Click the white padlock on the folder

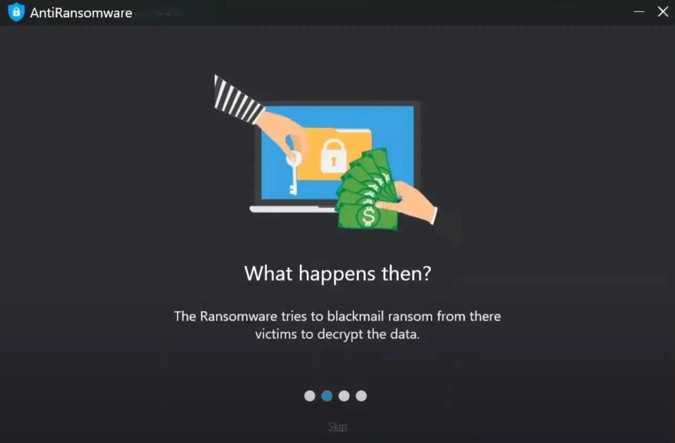(x=334, y=156)
